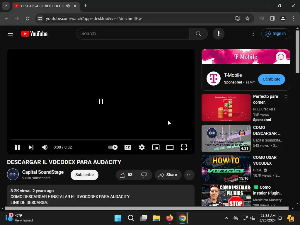This screenshot has width=300, height=225.
Task: Open COMO USAR VOCODEX video title
Action: 265,160
